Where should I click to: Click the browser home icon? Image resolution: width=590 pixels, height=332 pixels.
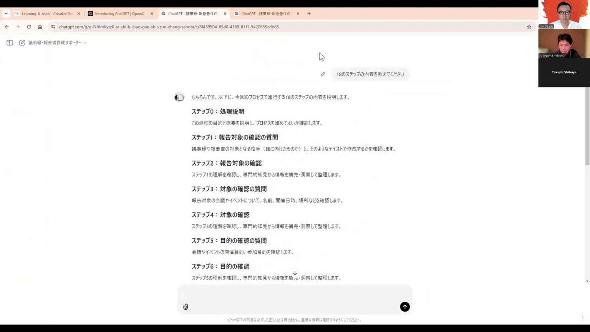click(40, 27)
